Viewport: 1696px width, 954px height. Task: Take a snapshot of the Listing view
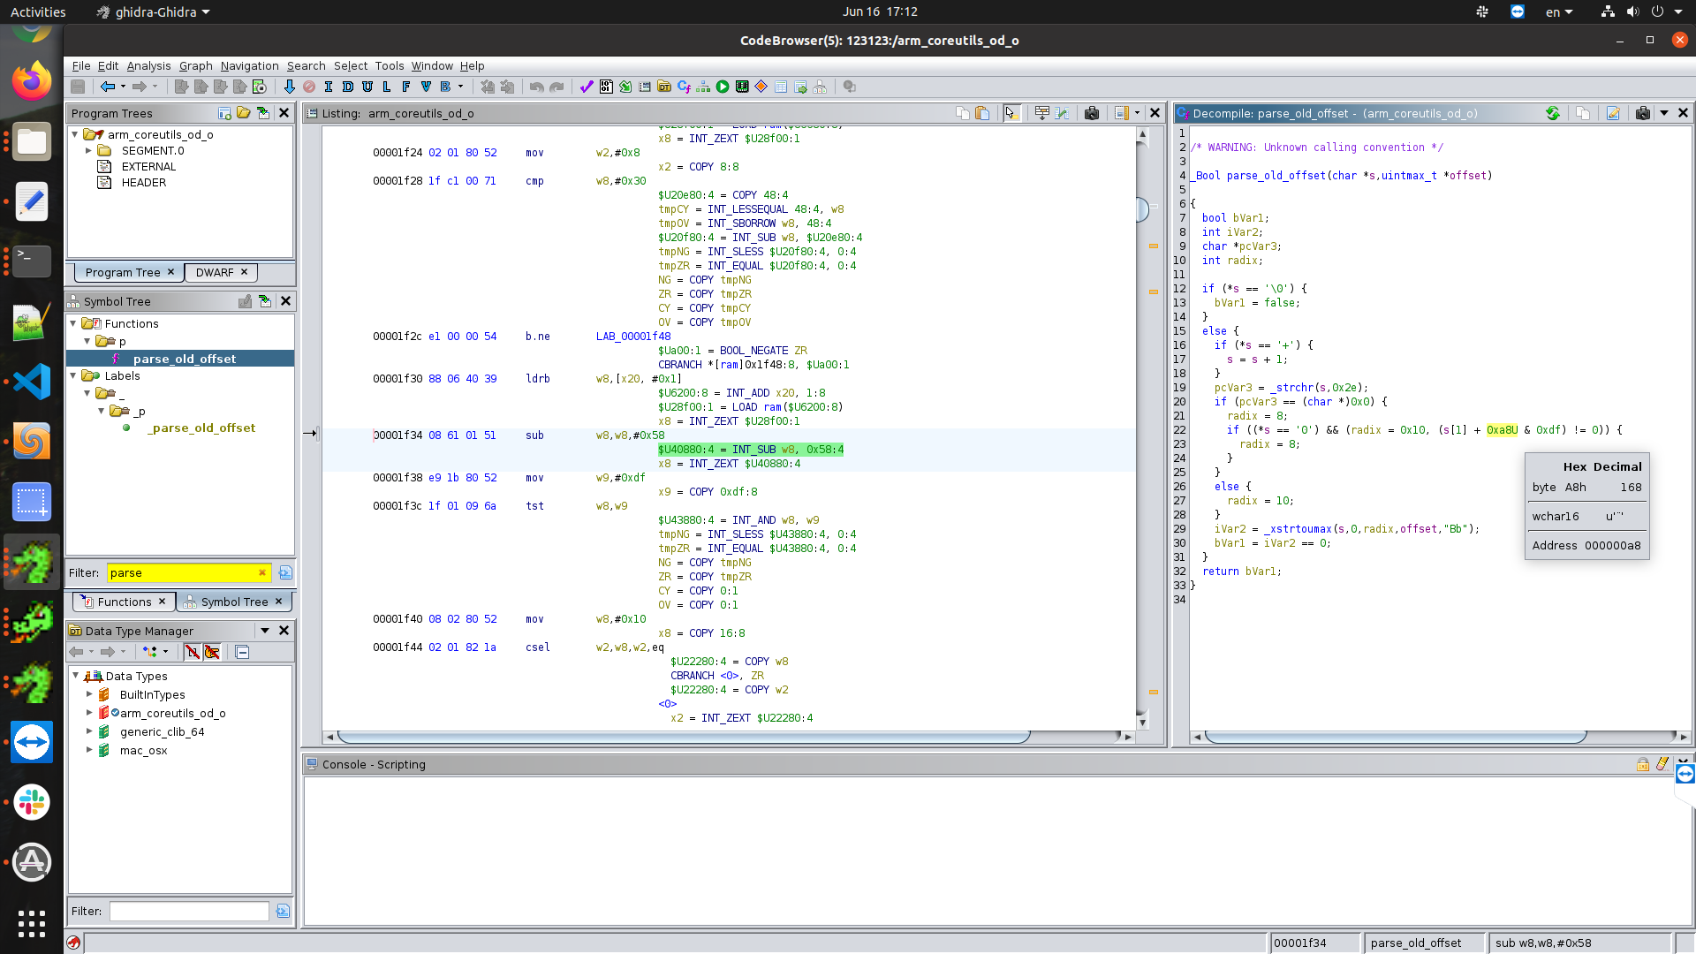[x=1093, y=113]
